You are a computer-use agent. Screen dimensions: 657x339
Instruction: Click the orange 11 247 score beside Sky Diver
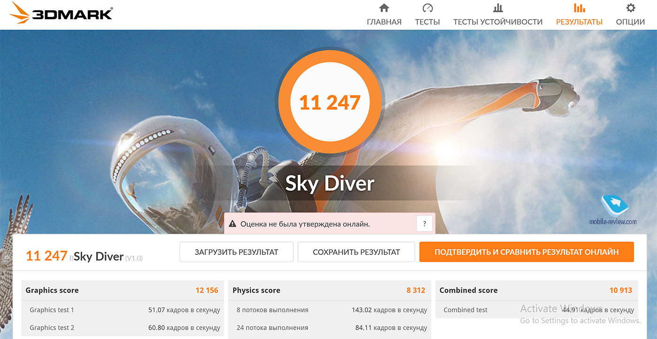click(46, 256)
